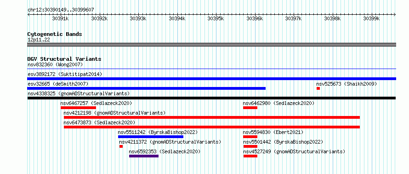Open the nsv525673 (Shaikh2009) label
This screenshot has width=409, height=174.
pos(347,84)
